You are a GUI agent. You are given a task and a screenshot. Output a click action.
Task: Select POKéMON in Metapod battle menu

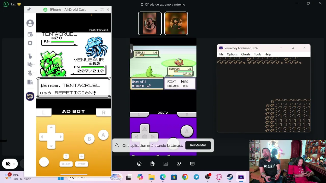click(173, 86)
